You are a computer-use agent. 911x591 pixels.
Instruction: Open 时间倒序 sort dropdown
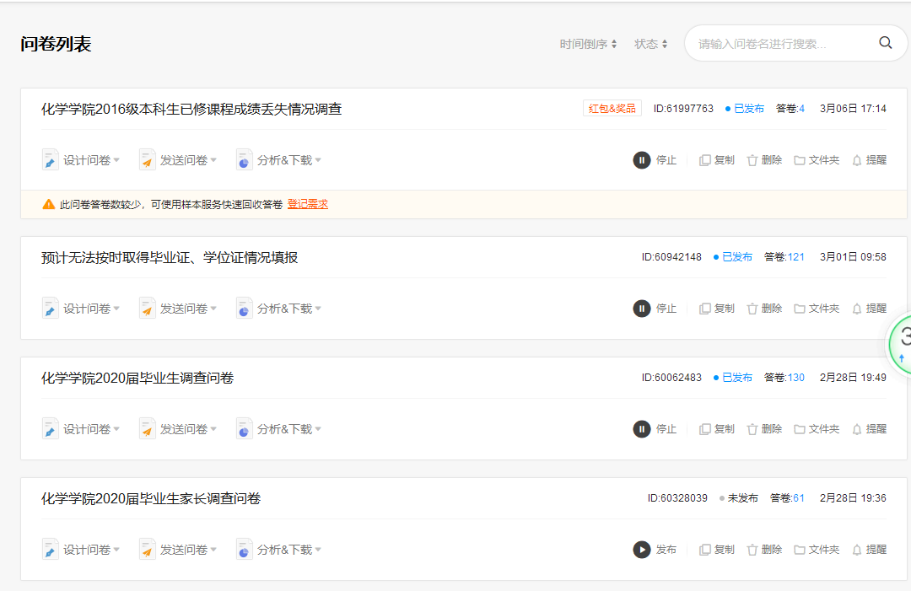[588, 44]
